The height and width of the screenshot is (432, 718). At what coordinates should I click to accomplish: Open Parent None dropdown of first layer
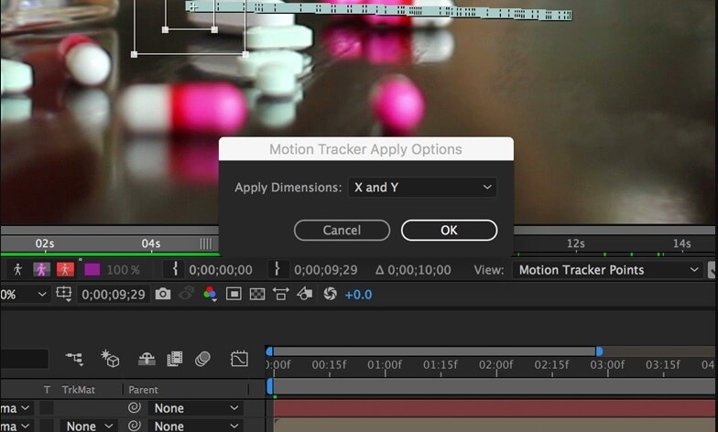click(x=196, y=408)
